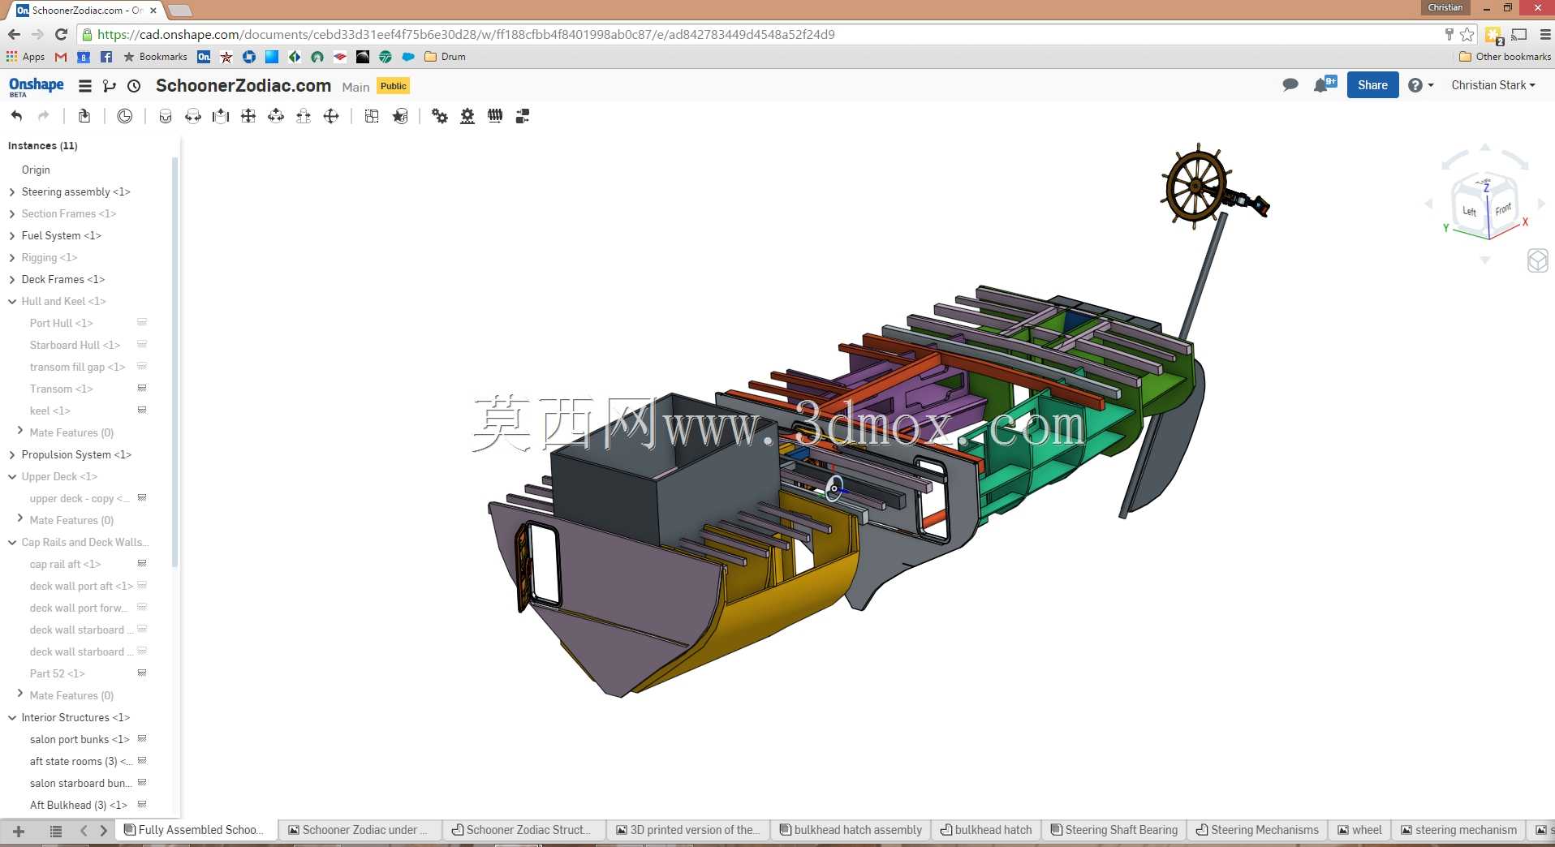Select the Linear relation tool
Viewport: 1555px width, 847px height.
point(523,116)
